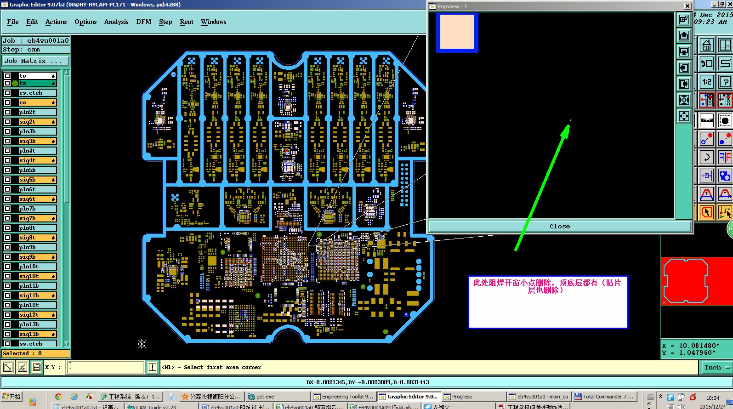Click the curved arrow rotate icon
This screenshot has height=409, width=733.
[x=706, y=157]
